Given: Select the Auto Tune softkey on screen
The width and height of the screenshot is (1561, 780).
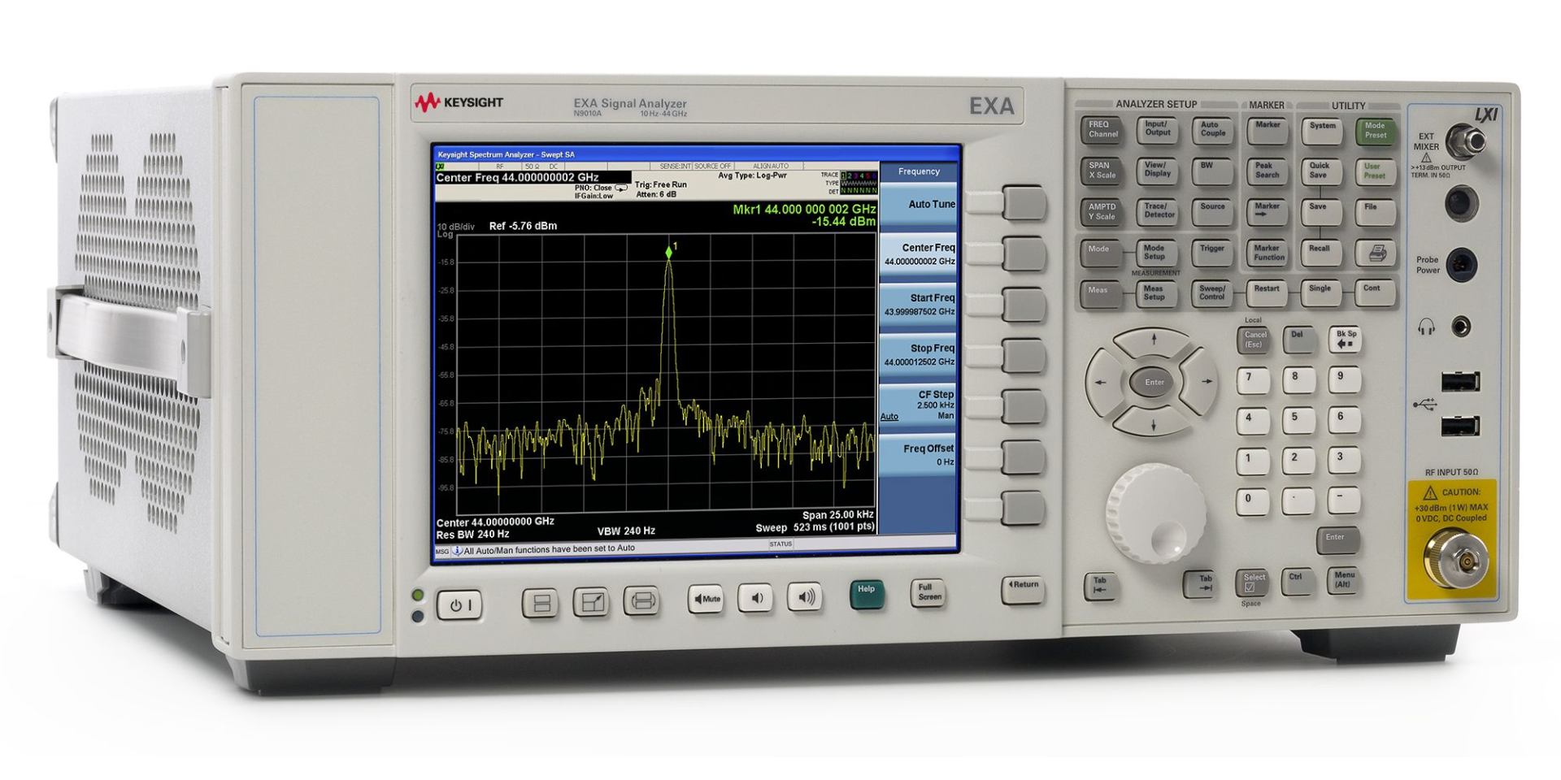Looking at the screenshot, I should (918, 206).
